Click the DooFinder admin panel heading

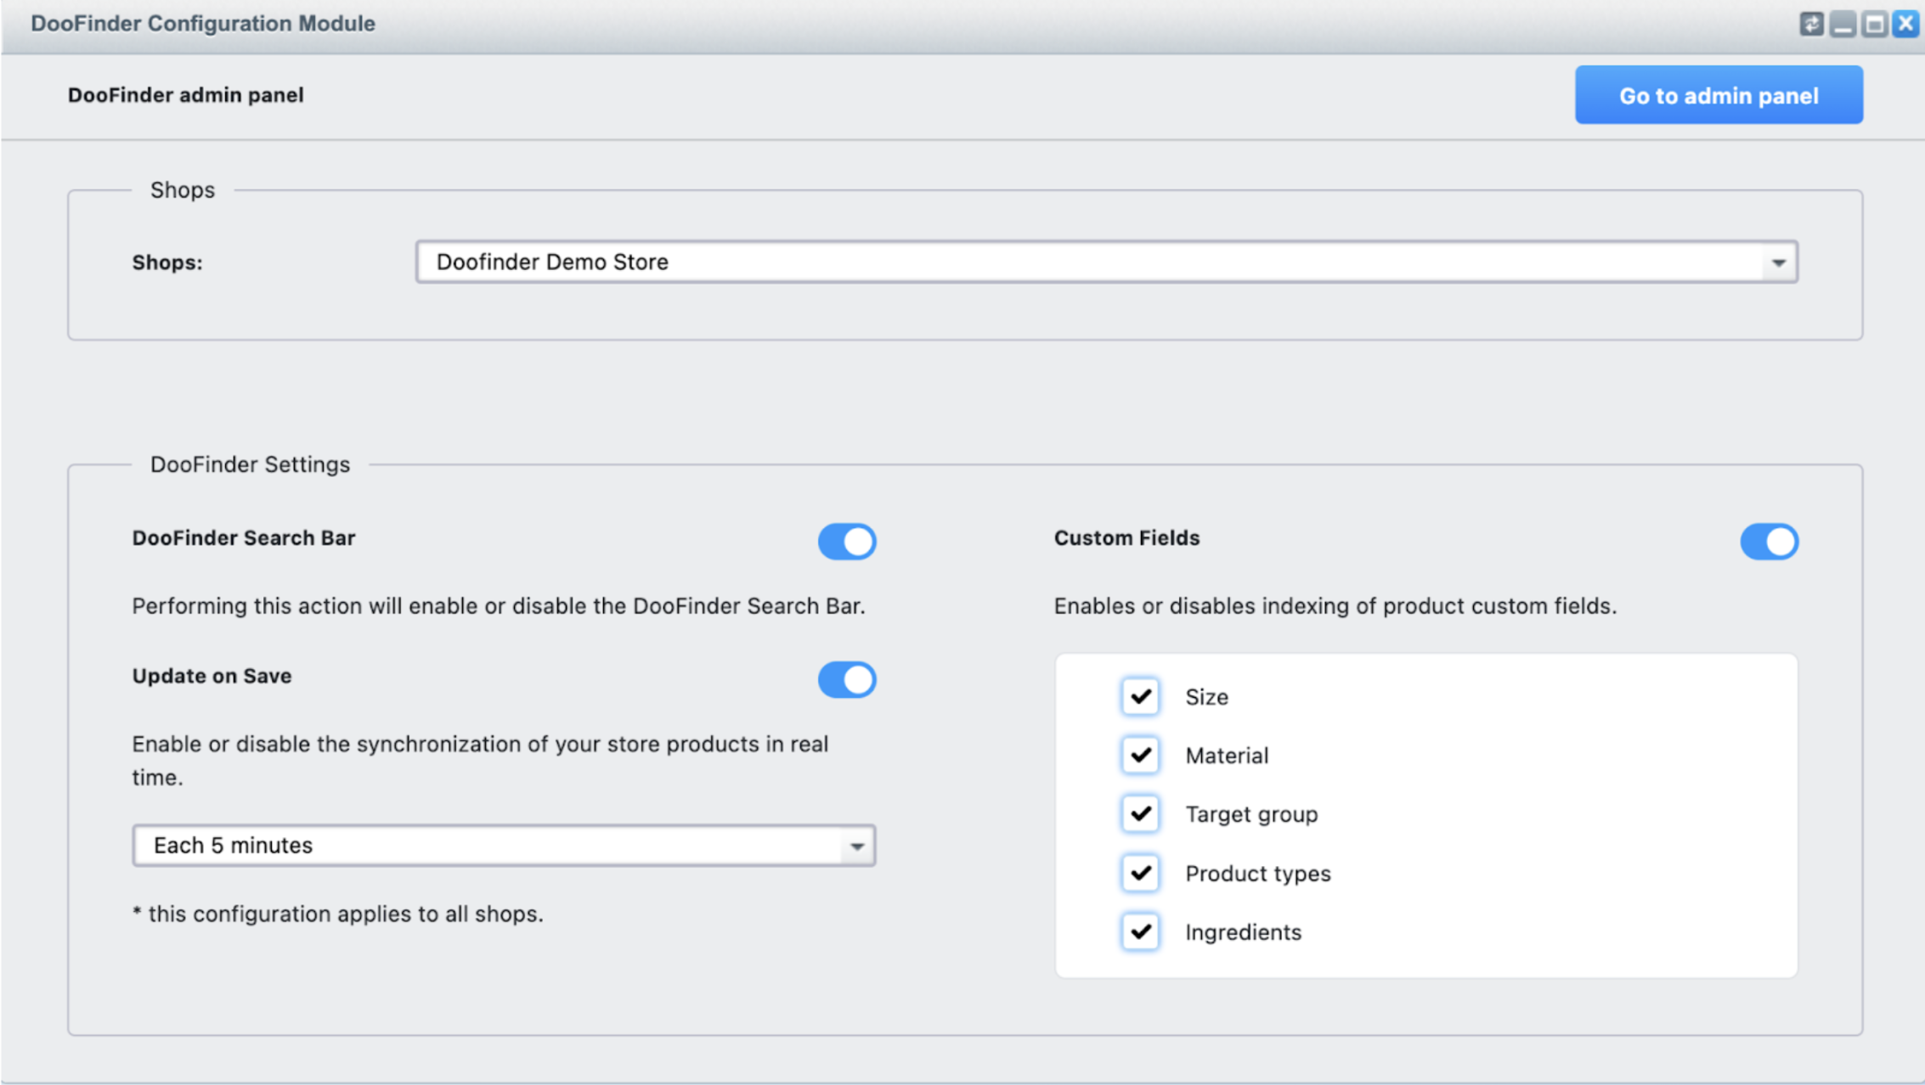pyautogui.click(x=185, y=95)
